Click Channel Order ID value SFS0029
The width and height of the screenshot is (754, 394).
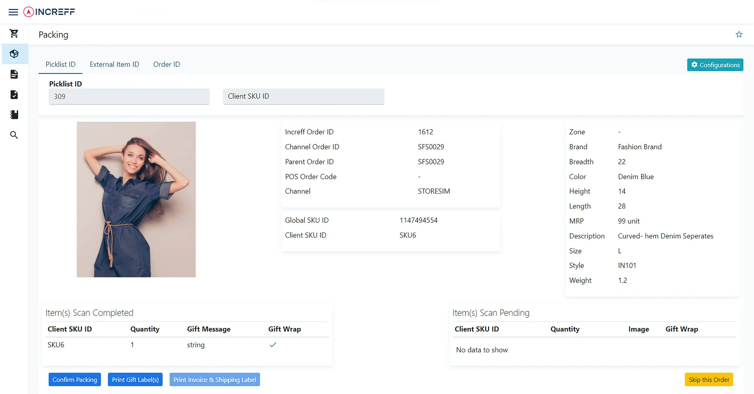click(x=431, y=147)
